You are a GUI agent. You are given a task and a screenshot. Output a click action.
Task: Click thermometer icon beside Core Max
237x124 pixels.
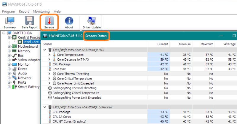point(50,69)
